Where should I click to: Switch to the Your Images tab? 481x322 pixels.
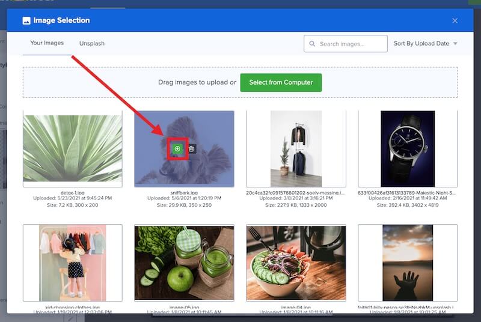click(x=47, y=43)
